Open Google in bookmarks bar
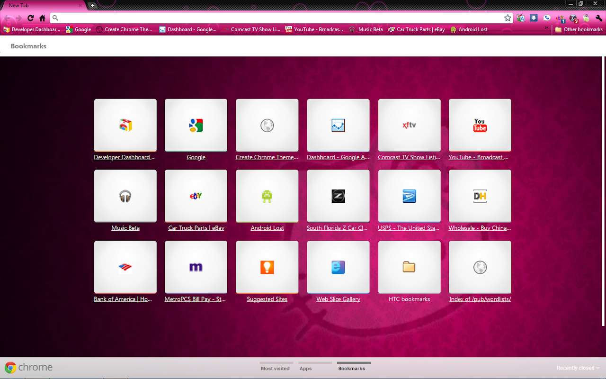This screenshot has width=606, height=379. pos(79,29)
